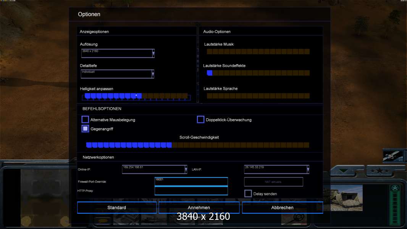Enable Alternative Mausbelegung checkbox
The width and height of the screenshot is (407, 229).
[85, 119]
